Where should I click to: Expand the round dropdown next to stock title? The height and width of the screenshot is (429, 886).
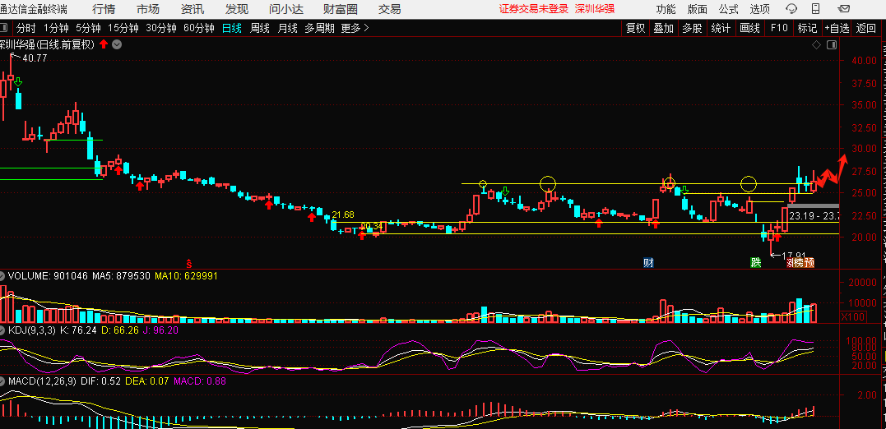[x=117, y=44]
